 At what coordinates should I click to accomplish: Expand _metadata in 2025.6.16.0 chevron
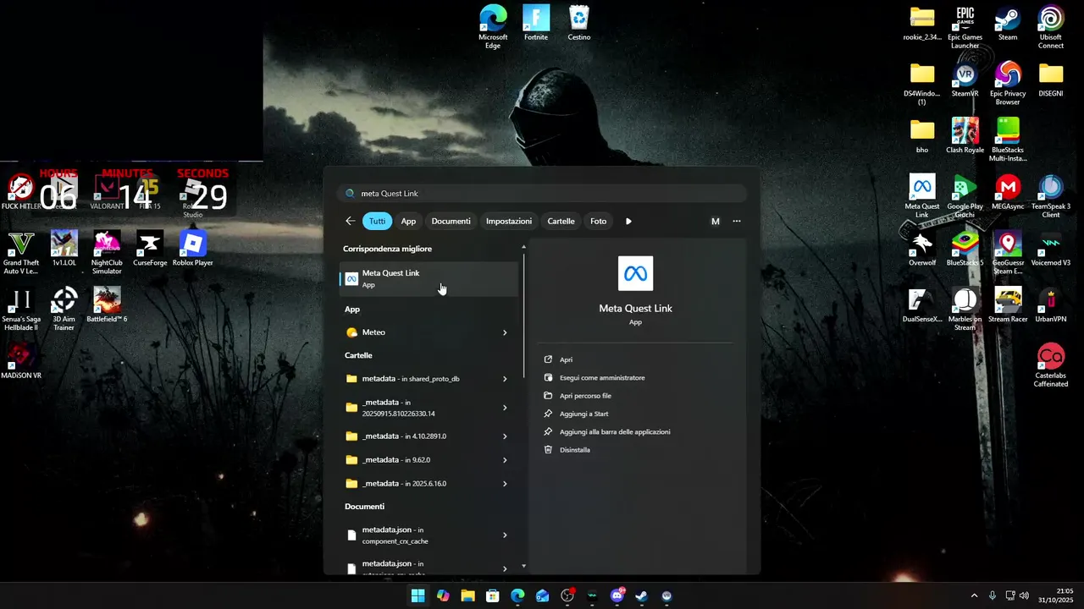[x=505, y=484]
